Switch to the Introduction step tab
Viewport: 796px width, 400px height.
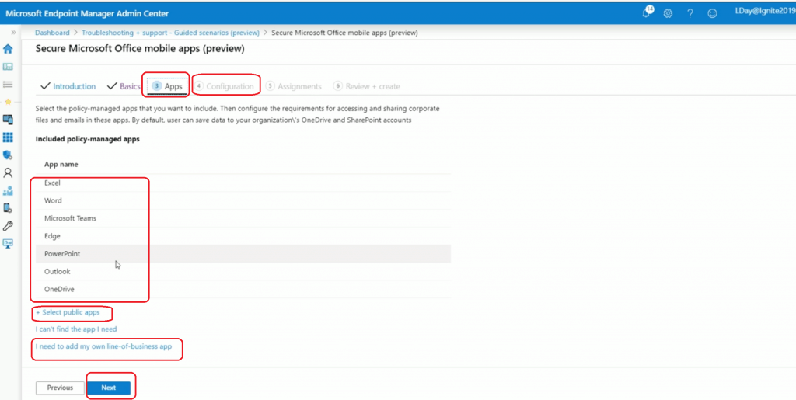click(68, 86)
